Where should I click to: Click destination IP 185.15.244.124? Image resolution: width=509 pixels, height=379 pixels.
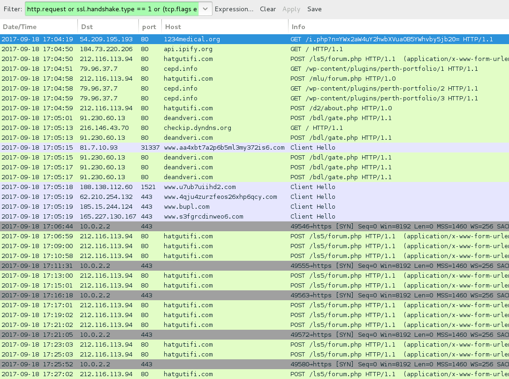point(106,207)
